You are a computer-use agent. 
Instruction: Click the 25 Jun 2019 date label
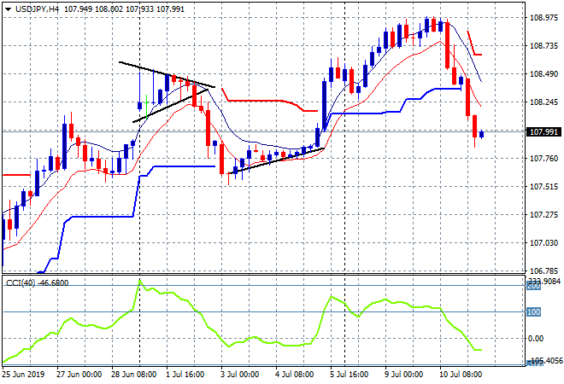[x=23, y=375]
